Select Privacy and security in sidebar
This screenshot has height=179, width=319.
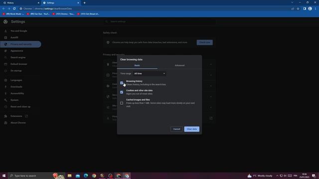(x=21, y=44)
